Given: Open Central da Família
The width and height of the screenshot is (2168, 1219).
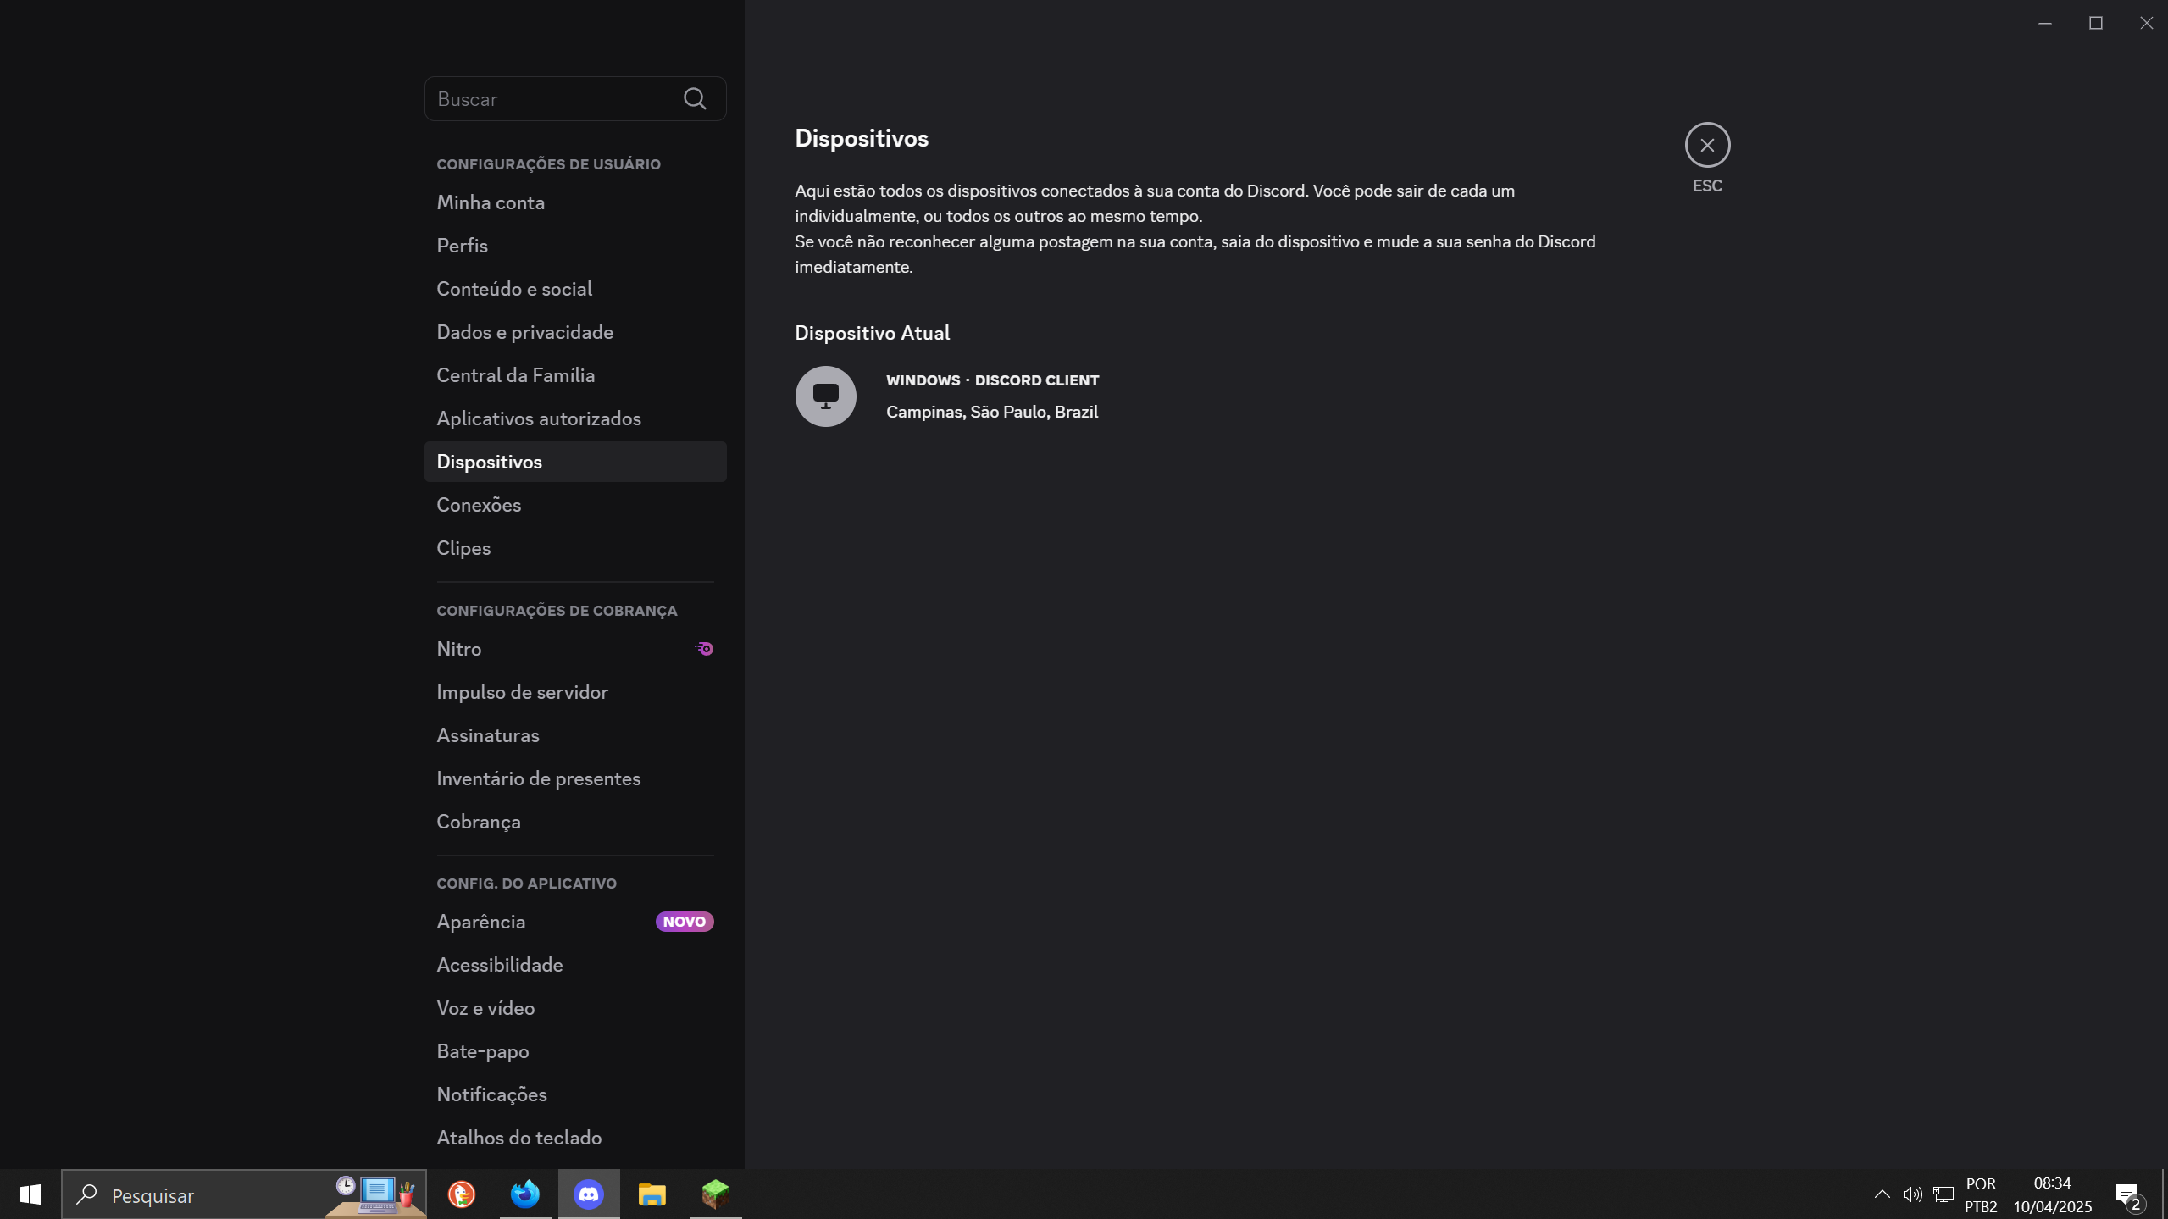Looking at the screenshot, I should pyautogui.click(x=575, y=375).
